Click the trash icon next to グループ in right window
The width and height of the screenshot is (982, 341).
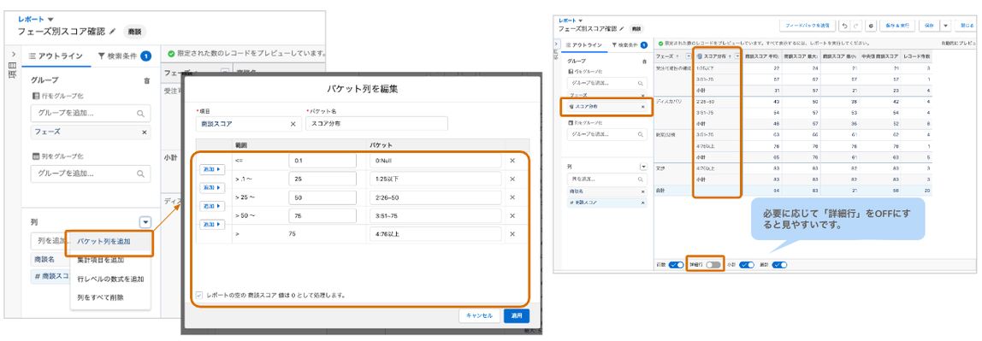tap(644, 62)
